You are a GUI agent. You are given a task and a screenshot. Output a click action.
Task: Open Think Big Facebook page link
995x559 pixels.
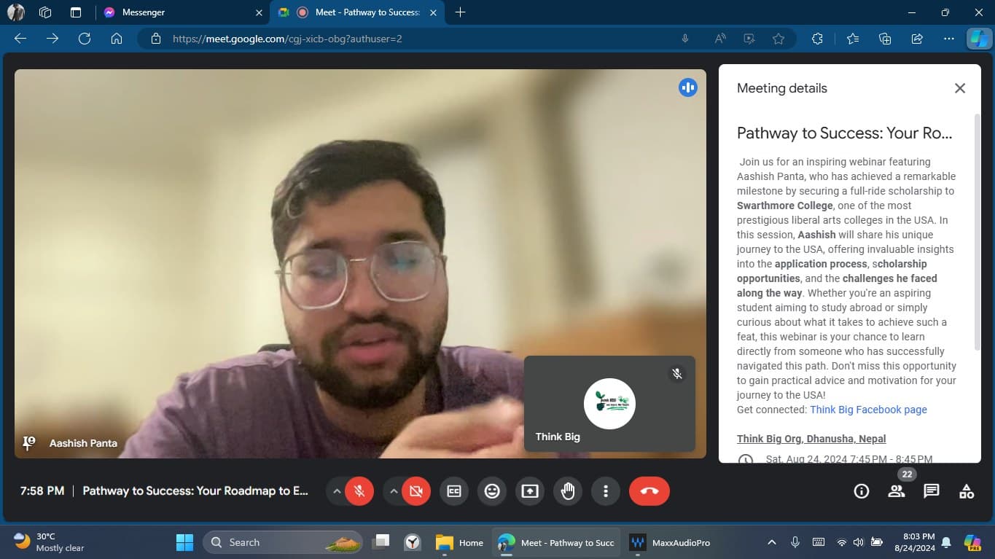[868, 410]
